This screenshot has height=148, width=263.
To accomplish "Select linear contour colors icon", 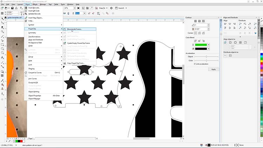I will (x=195, y=41).
